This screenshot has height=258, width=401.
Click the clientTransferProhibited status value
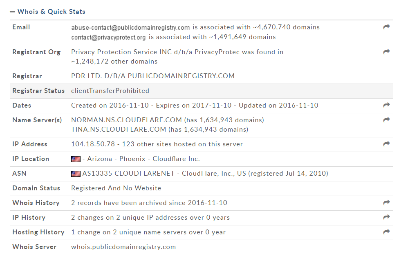[x=110, y=91]
